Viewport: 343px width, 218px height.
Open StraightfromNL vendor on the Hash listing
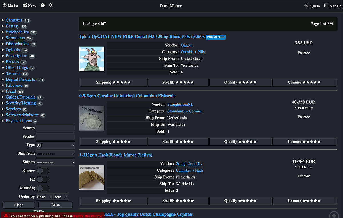pyautogui.click(x=189, y=164)
